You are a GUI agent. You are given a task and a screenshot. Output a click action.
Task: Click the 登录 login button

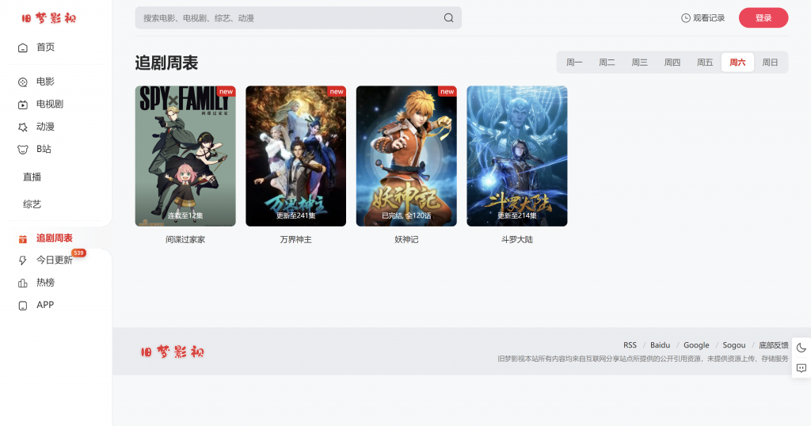[763, 18]
